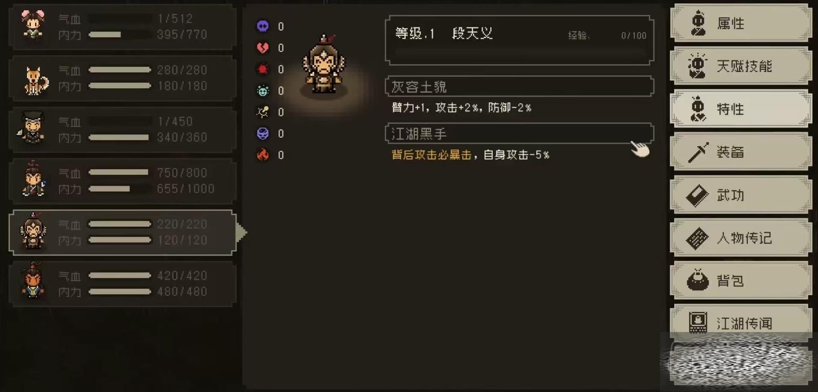
Task: Click the flame burn status icon
Action: pos(263,155)
